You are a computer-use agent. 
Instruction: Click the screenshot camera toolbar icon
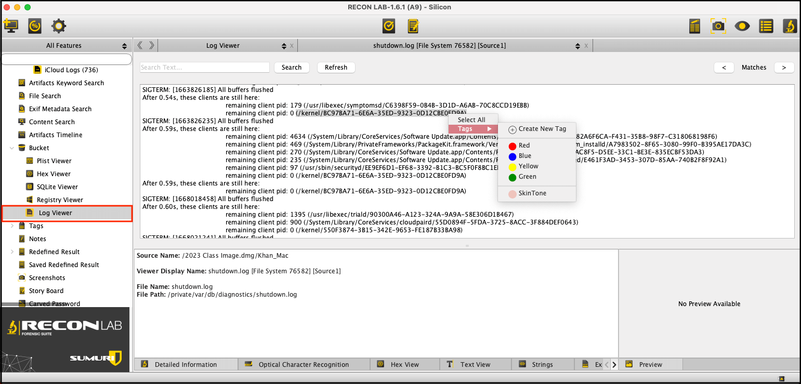[718, 25]
